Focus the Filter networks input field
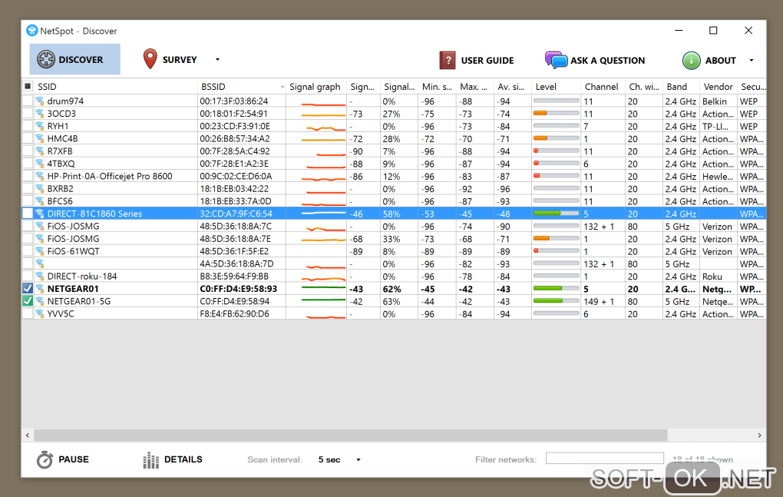This screenshot has width=783, height=497. (x=605, y=458)
